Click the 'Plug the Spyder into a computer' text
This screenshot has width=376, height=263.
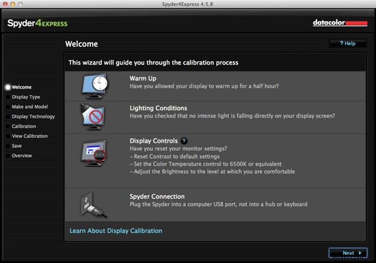[x=219, y=204]
